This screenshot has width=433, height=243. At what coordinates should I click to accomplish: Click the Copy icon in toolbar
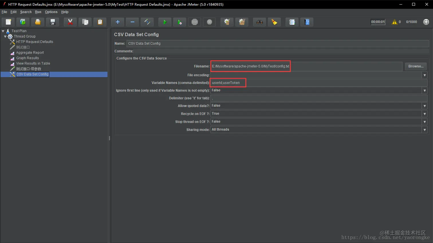coord(85,22)
